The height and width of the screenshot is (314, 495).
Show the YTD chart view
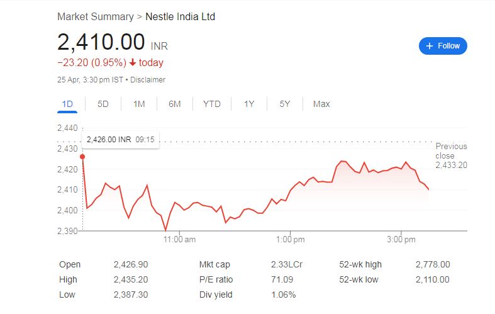coord(212,104)
